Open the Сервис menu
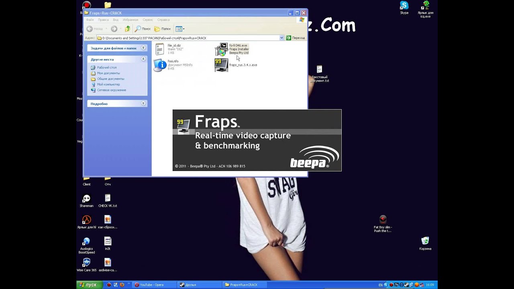This screenshot has height=289, width=514. point(148,20)
